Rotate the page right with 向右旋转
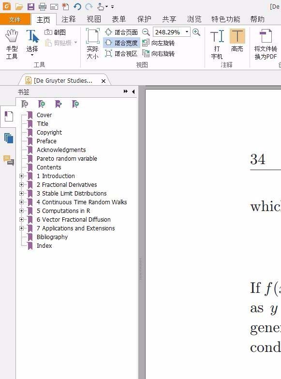The image size is (281, 379). tap(158, 53)
